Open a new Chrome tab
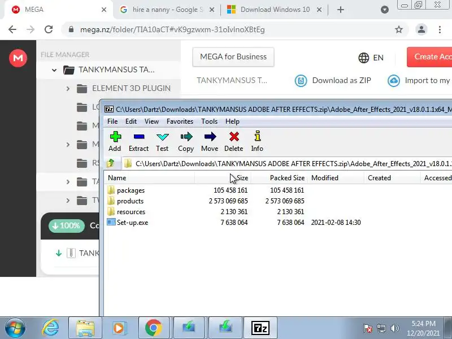This screenshot has width=452, height=339. 341,10
